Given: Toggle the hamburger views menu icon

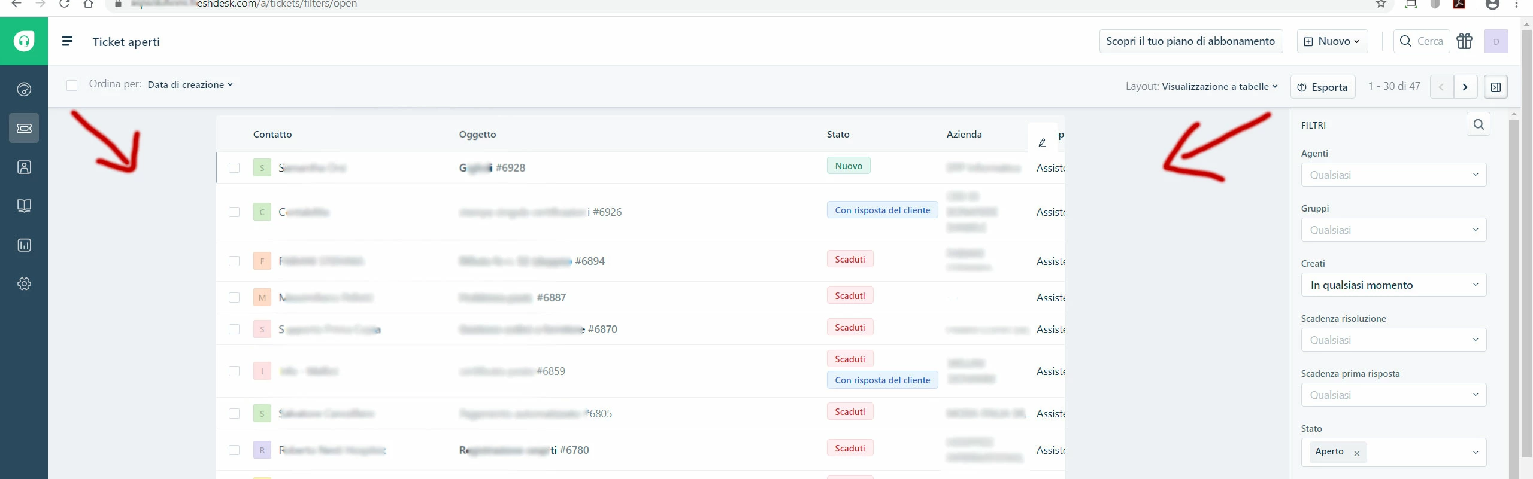Looking at the screenshot, I should click(67, 41).
